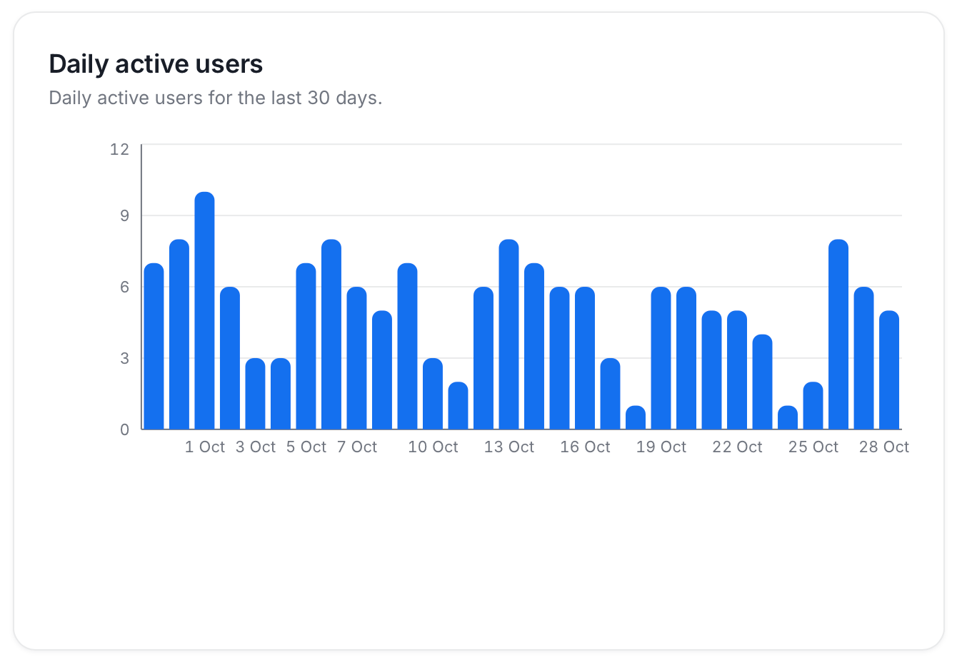Click the y-axis baseline label "0"

pyautogui.click(x=125, y=429)
